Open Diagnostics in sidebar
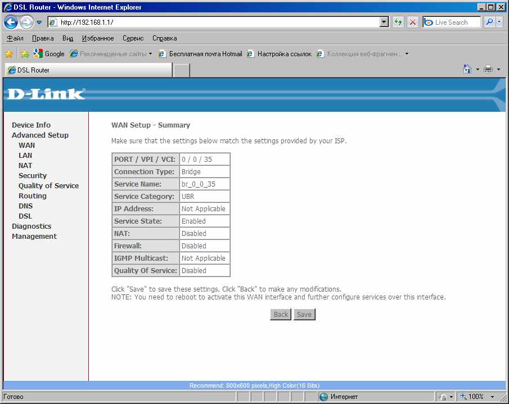 pyautogui.click(x=31, y=226)
